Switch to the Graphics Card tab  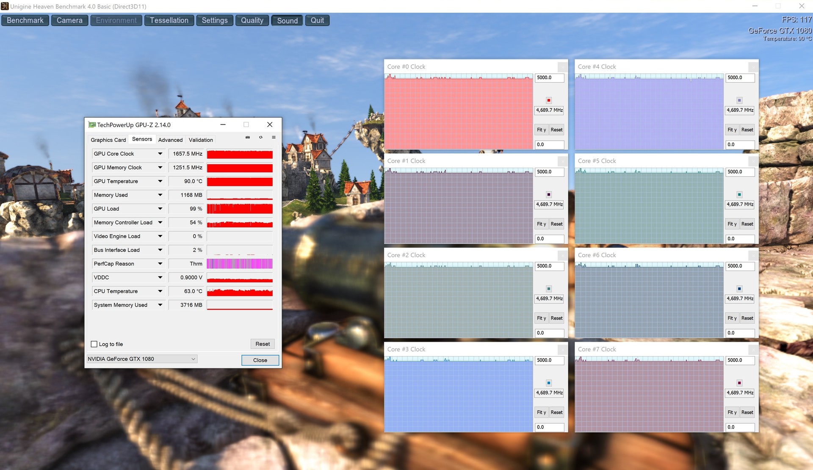(x=108, y=140)
